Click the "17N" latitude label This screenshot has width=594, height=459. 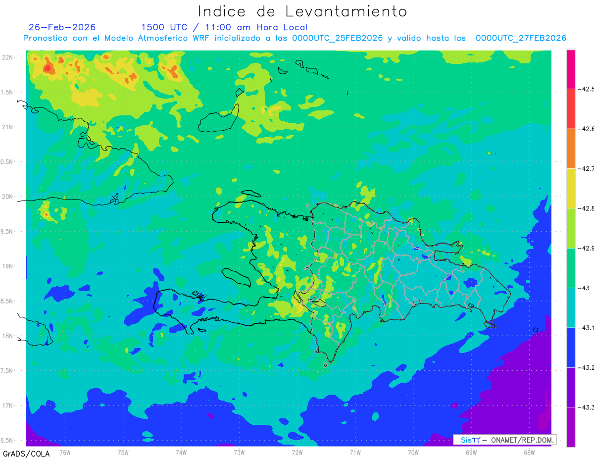[8, 406]
